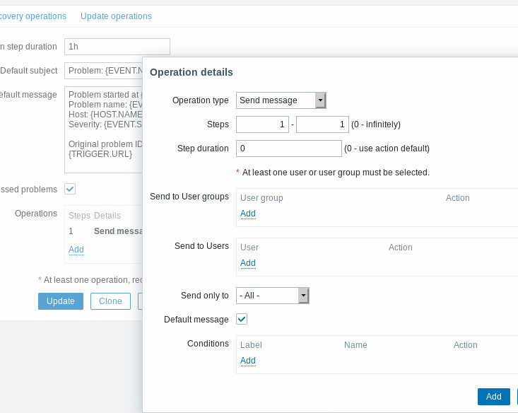Click Add link in Operations list
This screenshot has height=413, width=518.
click(76, 250)
